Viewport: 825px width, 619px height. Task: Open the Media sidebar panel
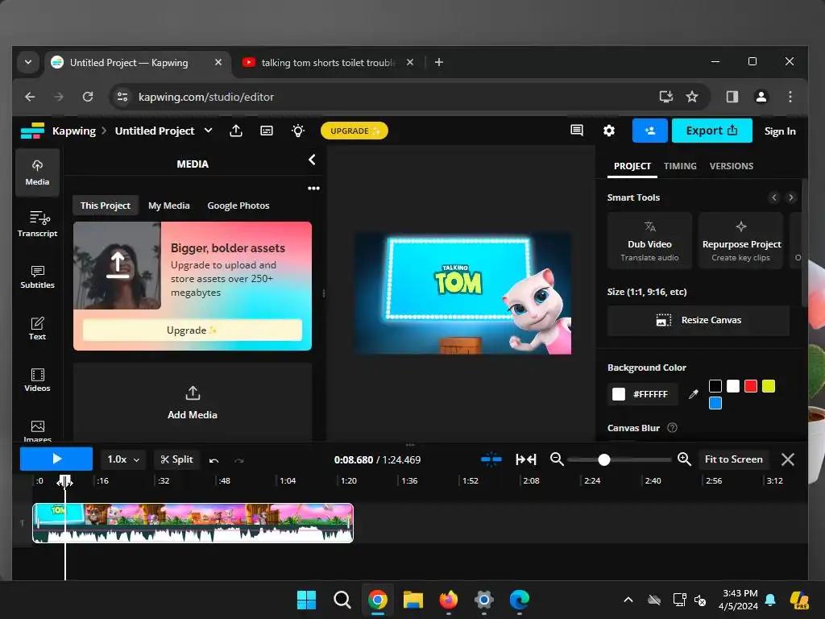pos(37,172)
